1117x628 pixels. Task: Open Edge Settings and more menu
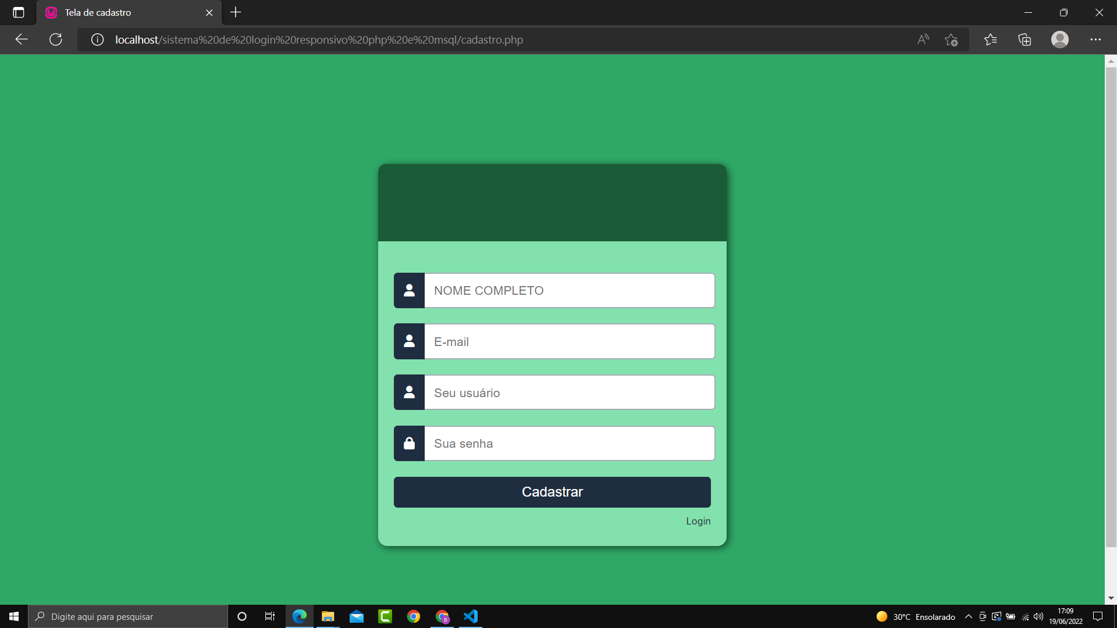(x=1097, y=40)
